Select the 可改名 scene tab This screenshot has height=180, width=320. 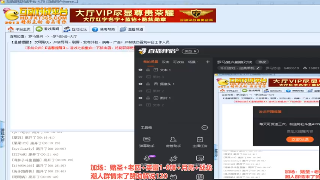click(x=178, y=62)
